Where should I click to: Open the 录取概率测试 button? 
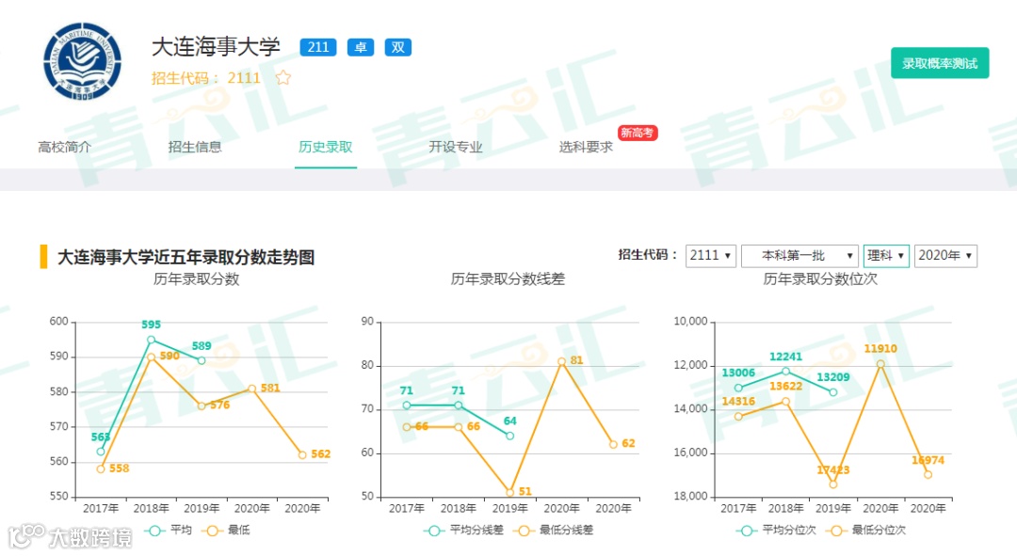(940, 63)
